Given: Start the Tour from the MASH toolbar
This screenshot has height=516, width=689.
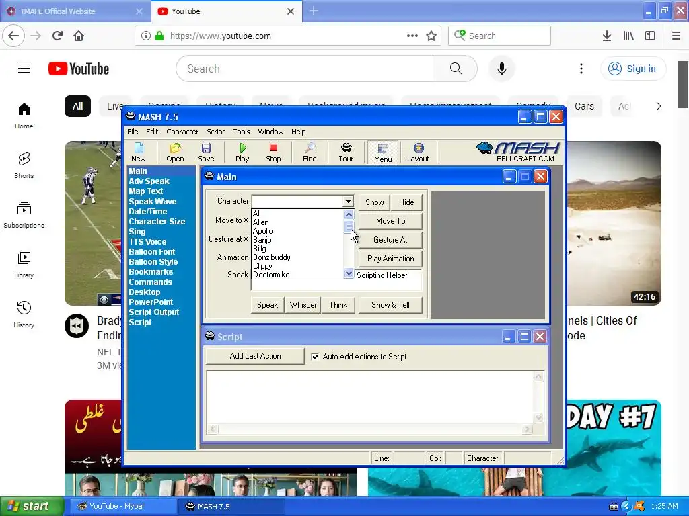Looking at the screenshot, I should tap(346, 153).
